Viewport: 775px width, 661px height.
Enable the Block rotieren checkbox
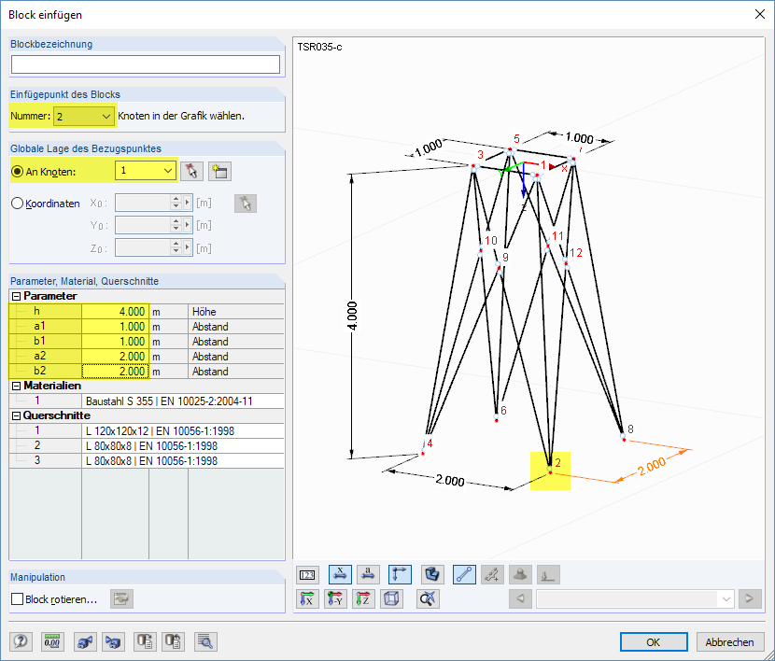[18, 599]
